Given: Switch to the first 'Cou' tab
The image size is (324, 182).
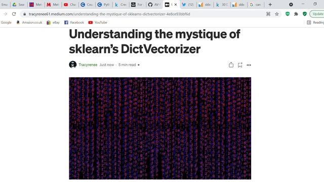Looking at the screenshot, I should (87, 5).
